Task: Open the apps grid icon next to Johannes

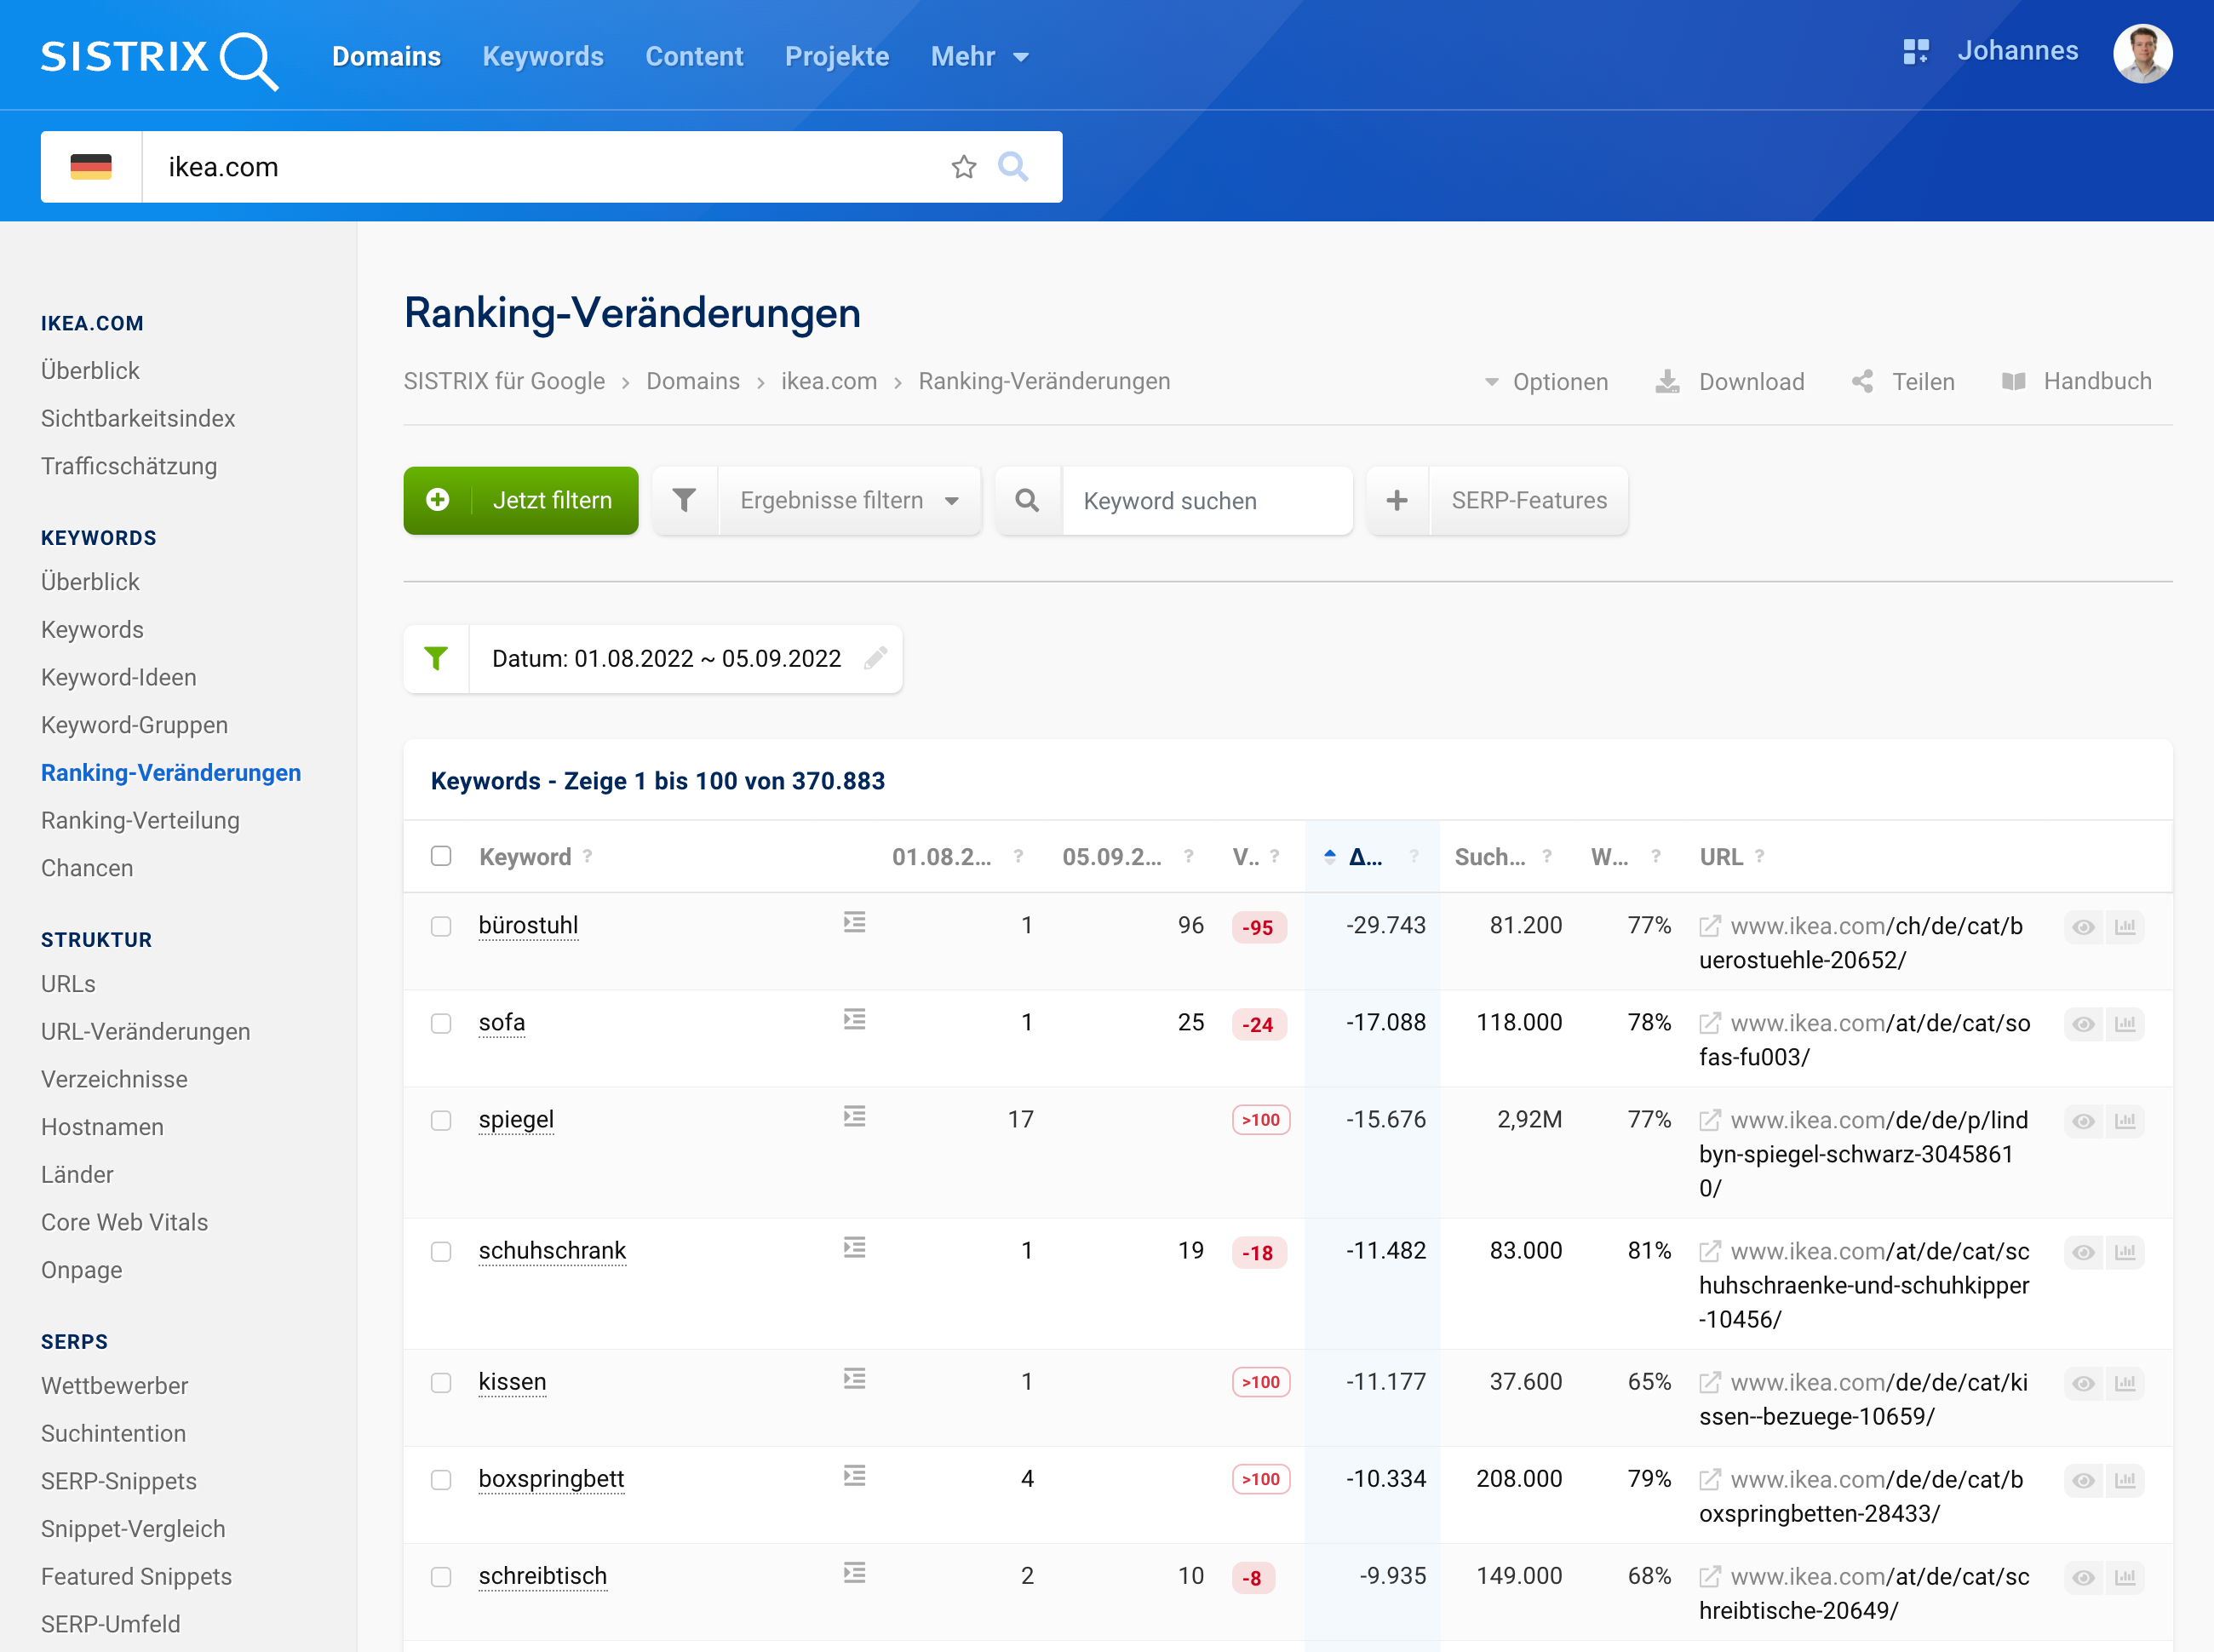Action: 1915,52
